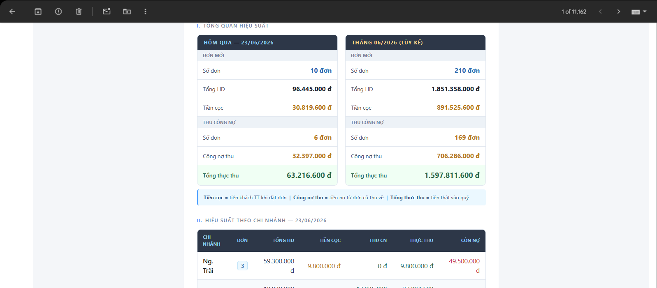Click the 'II. HIỆU SUẤT THEO CHI NHÁNH' heading

click(262, 221)
